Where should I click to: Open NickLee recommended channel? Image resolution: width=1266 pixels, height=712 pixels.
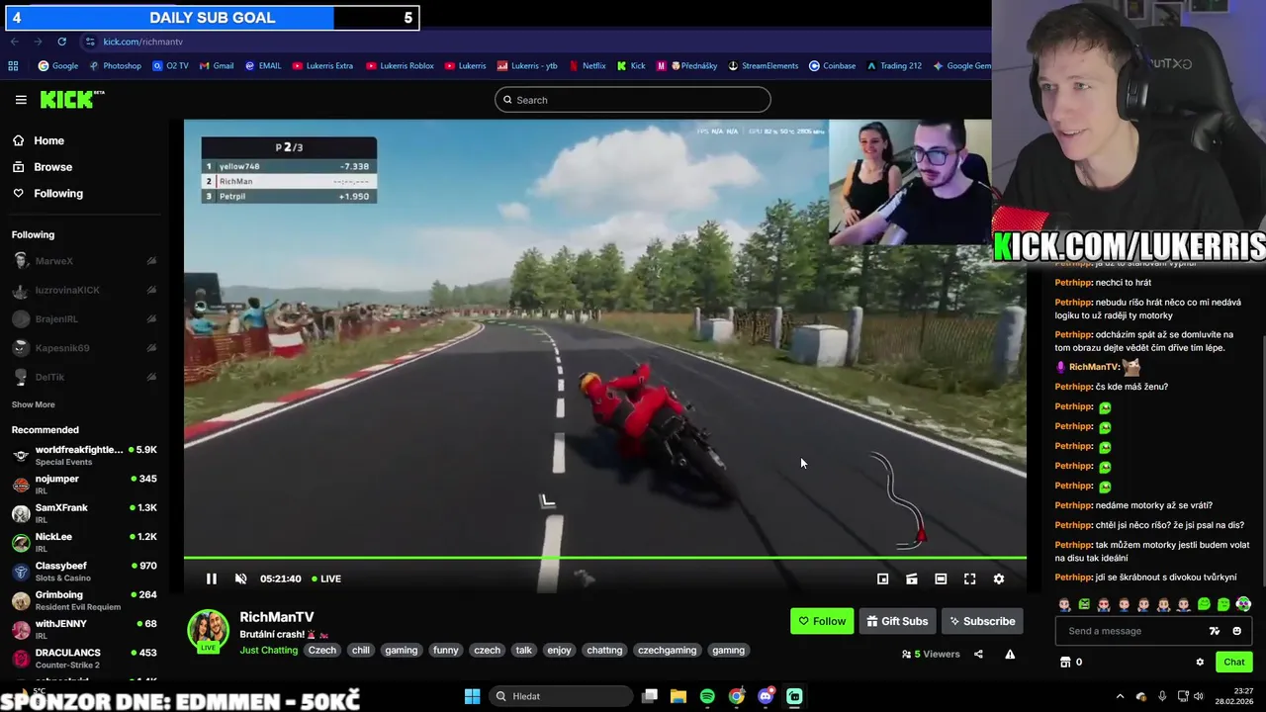point(84,542)
